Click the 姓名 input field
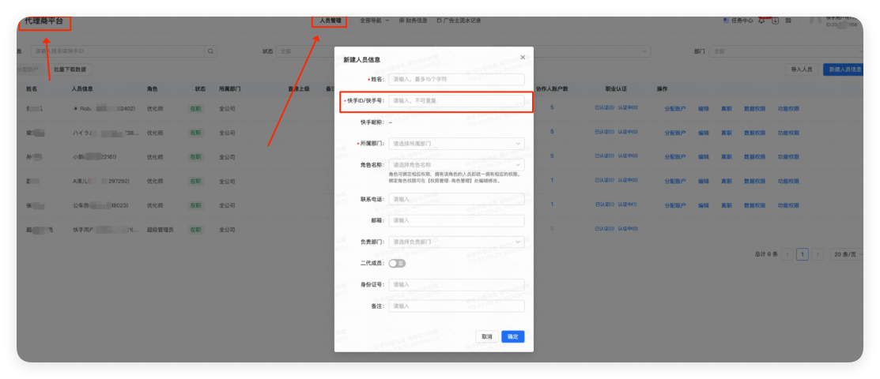This screenshot has height=379, width=880. (x=456, y=80)
